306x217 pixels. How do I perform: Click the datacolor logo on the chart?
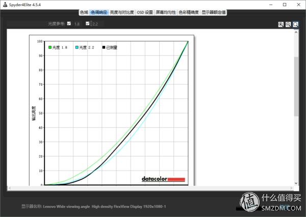[163, 179]
